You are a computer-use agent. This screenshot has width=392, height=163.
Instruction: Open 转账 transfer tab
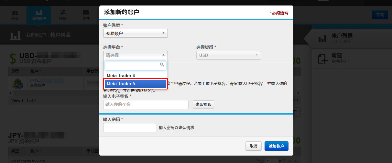coord(63,15)
